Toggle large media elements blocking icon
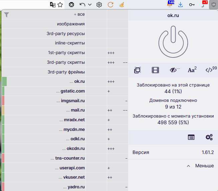218x191 pixels. [155, 70]
